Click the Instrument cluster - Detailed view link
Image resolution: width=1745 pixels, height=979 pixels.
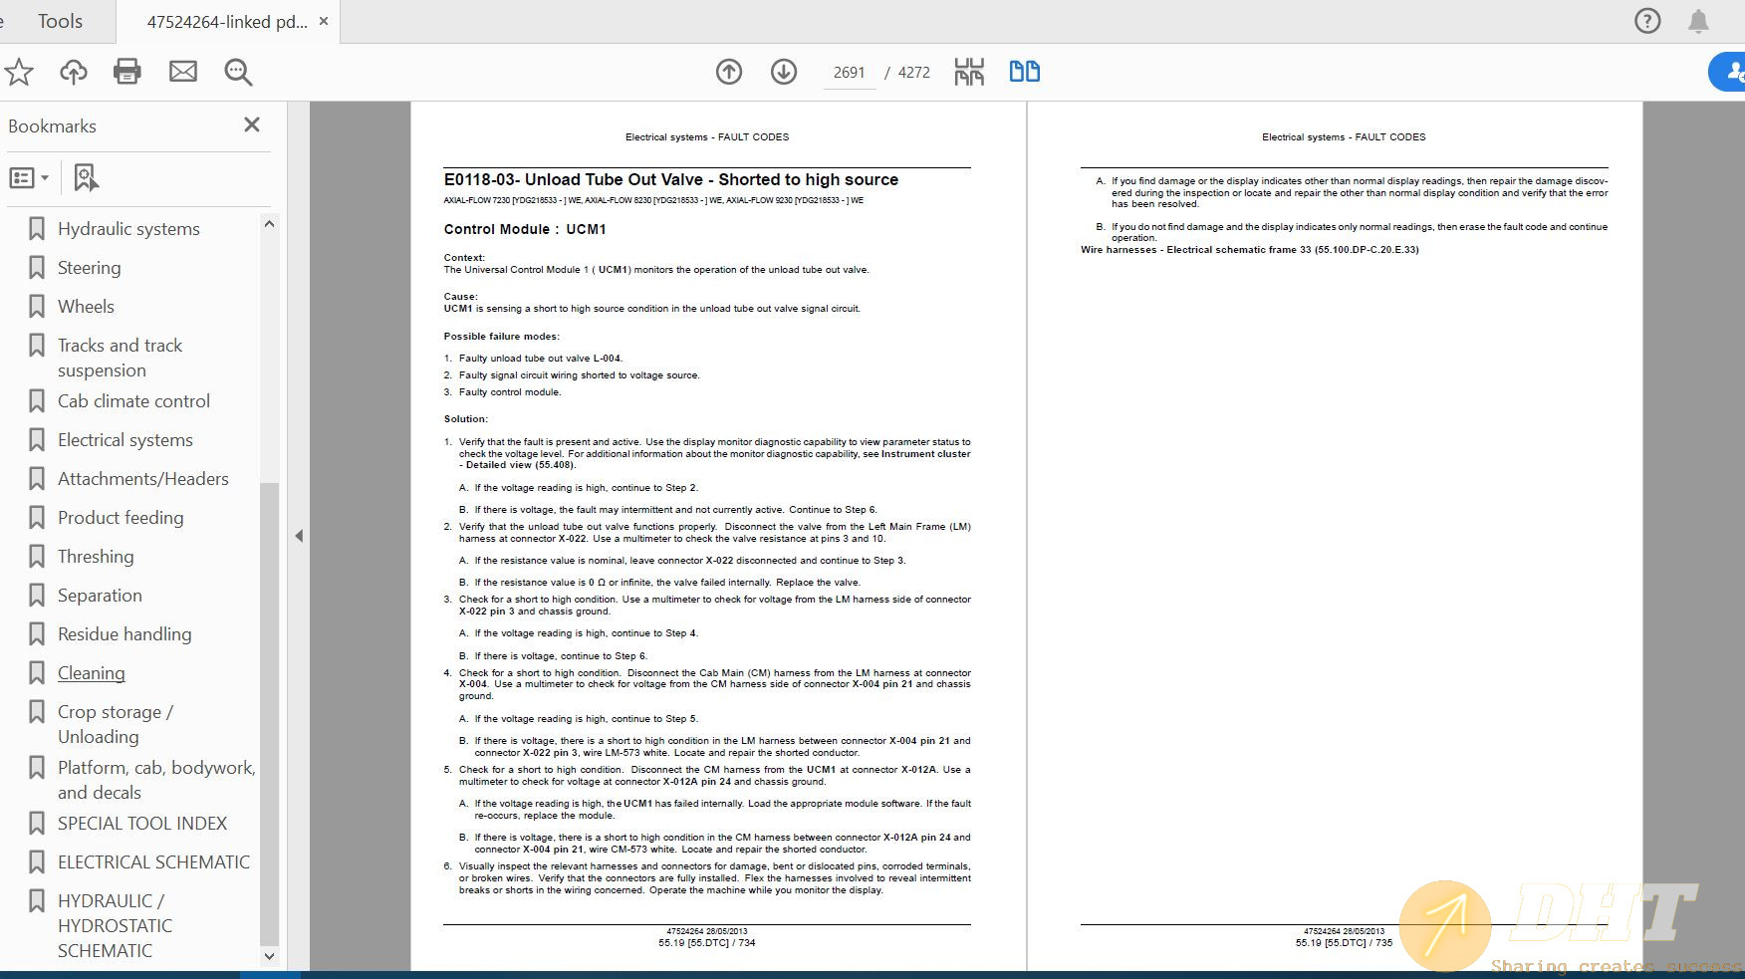click(x=715, y=459)
